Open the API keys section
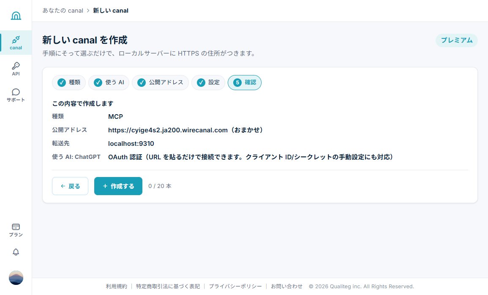Screen dimensions: 488x295 click(x=16, y=69)
